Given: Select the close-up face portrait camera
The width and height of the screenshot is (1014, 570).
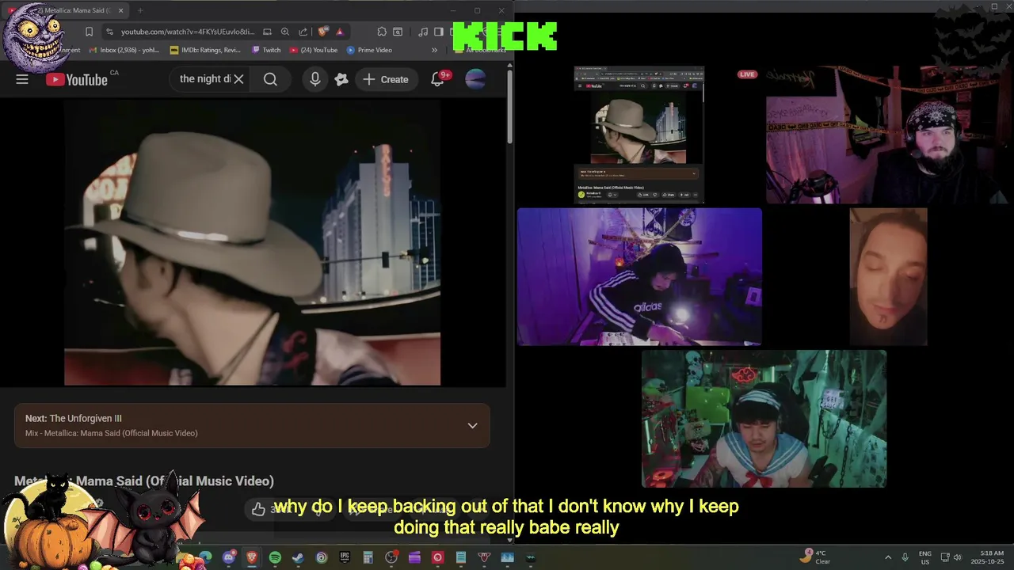Looking at the screenshot, I should [x=888, y=277].
